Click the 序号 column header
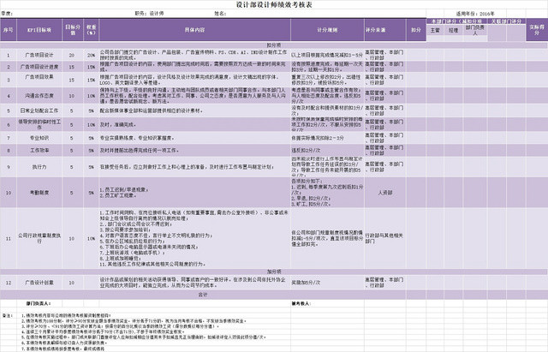The width and height of the screenshot is (548, 352). (9, 30)
